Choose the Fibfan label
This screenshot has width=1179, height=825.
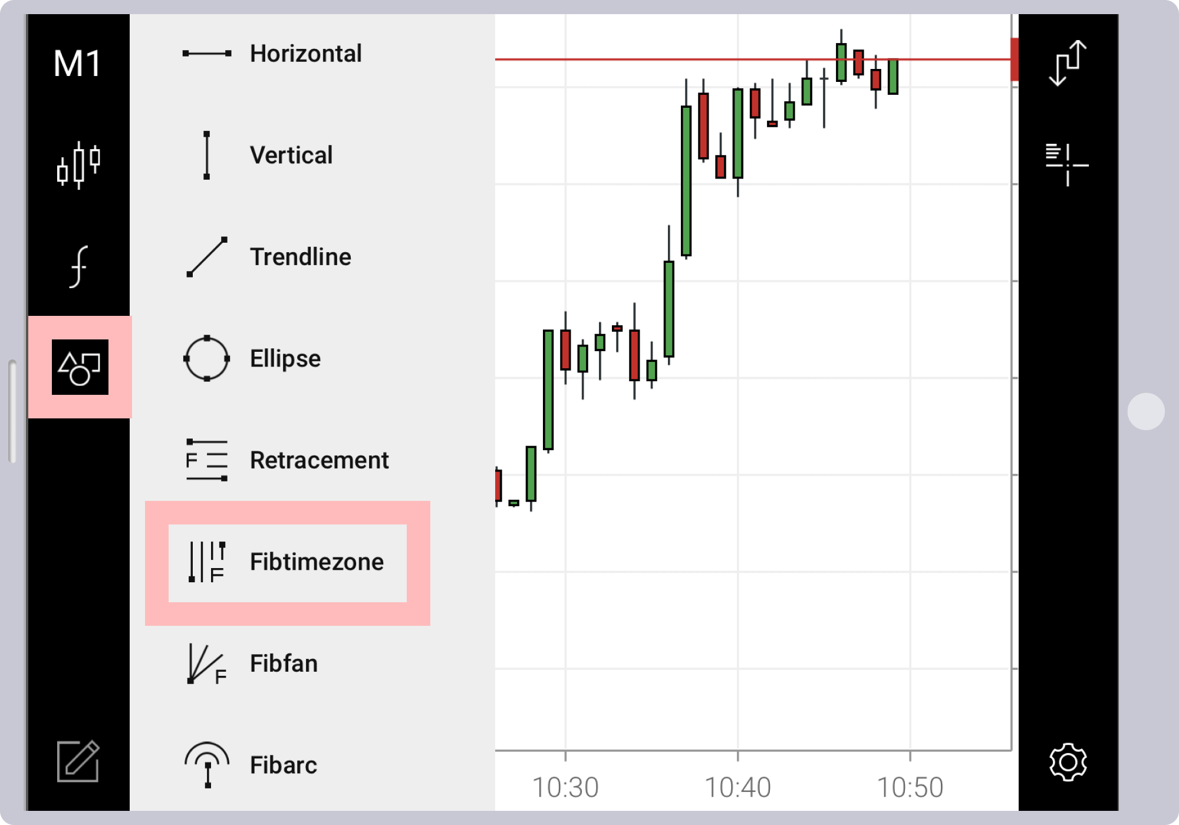point(284,664)
